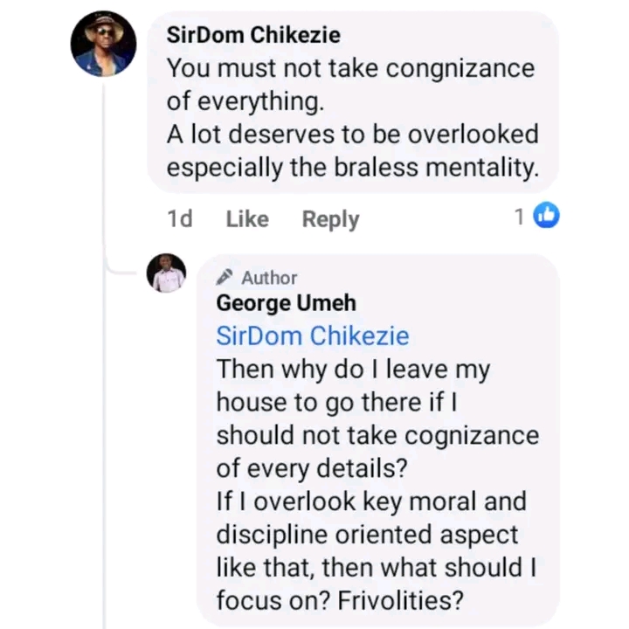The width and height of the screenshot is (629, 629).
Task: Click the pencil icon beside Author
Action: click(x=225, y=278)
